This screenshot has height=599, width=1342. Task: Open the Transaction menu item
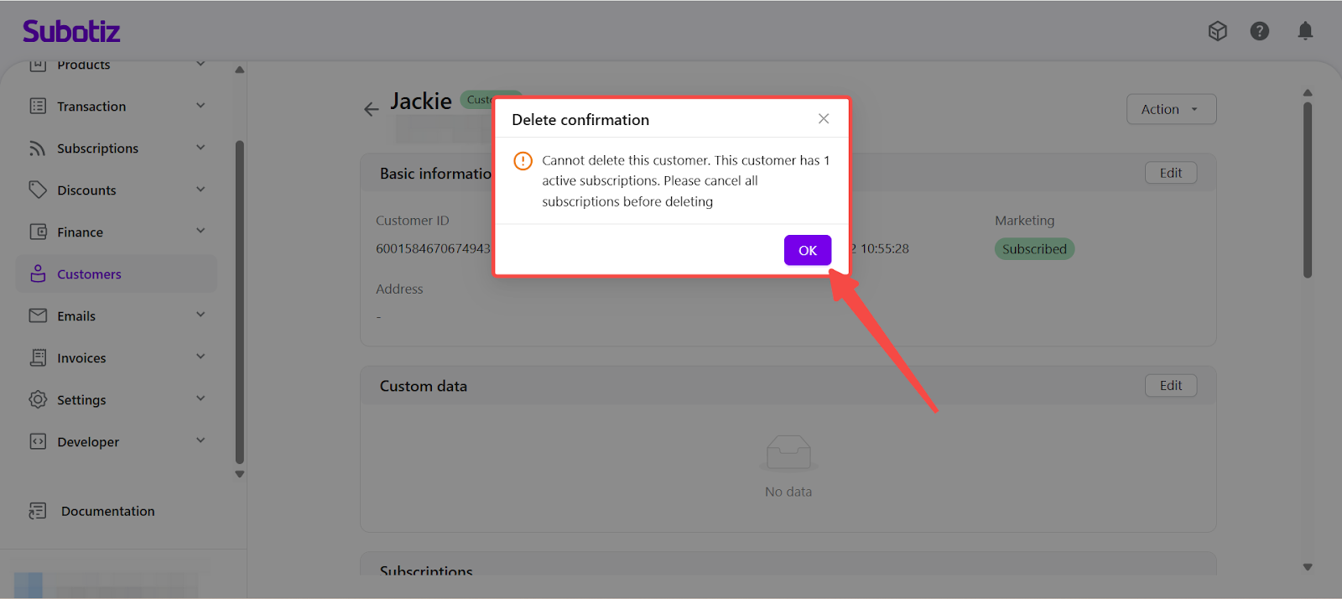[x=91, y=107]
